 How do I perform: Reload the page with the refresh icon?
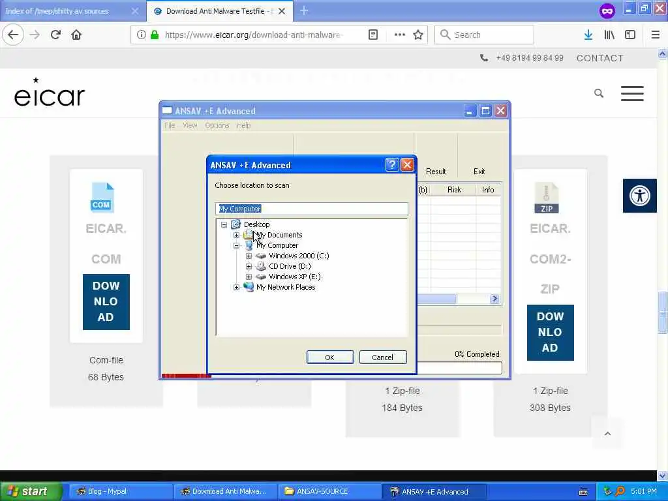click(55, 35)
